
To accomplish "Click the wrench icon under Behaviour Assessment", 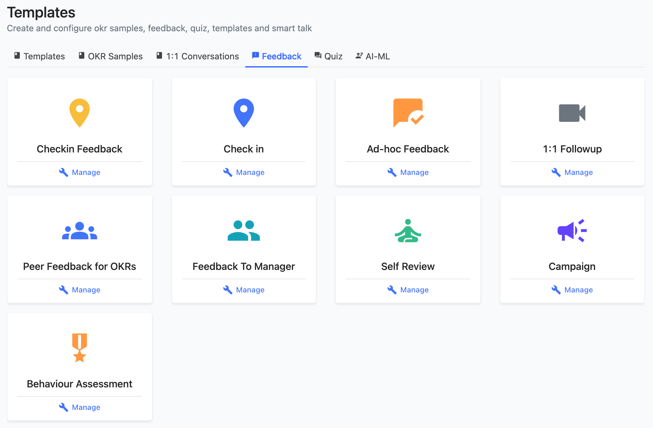I will (63, 407).
